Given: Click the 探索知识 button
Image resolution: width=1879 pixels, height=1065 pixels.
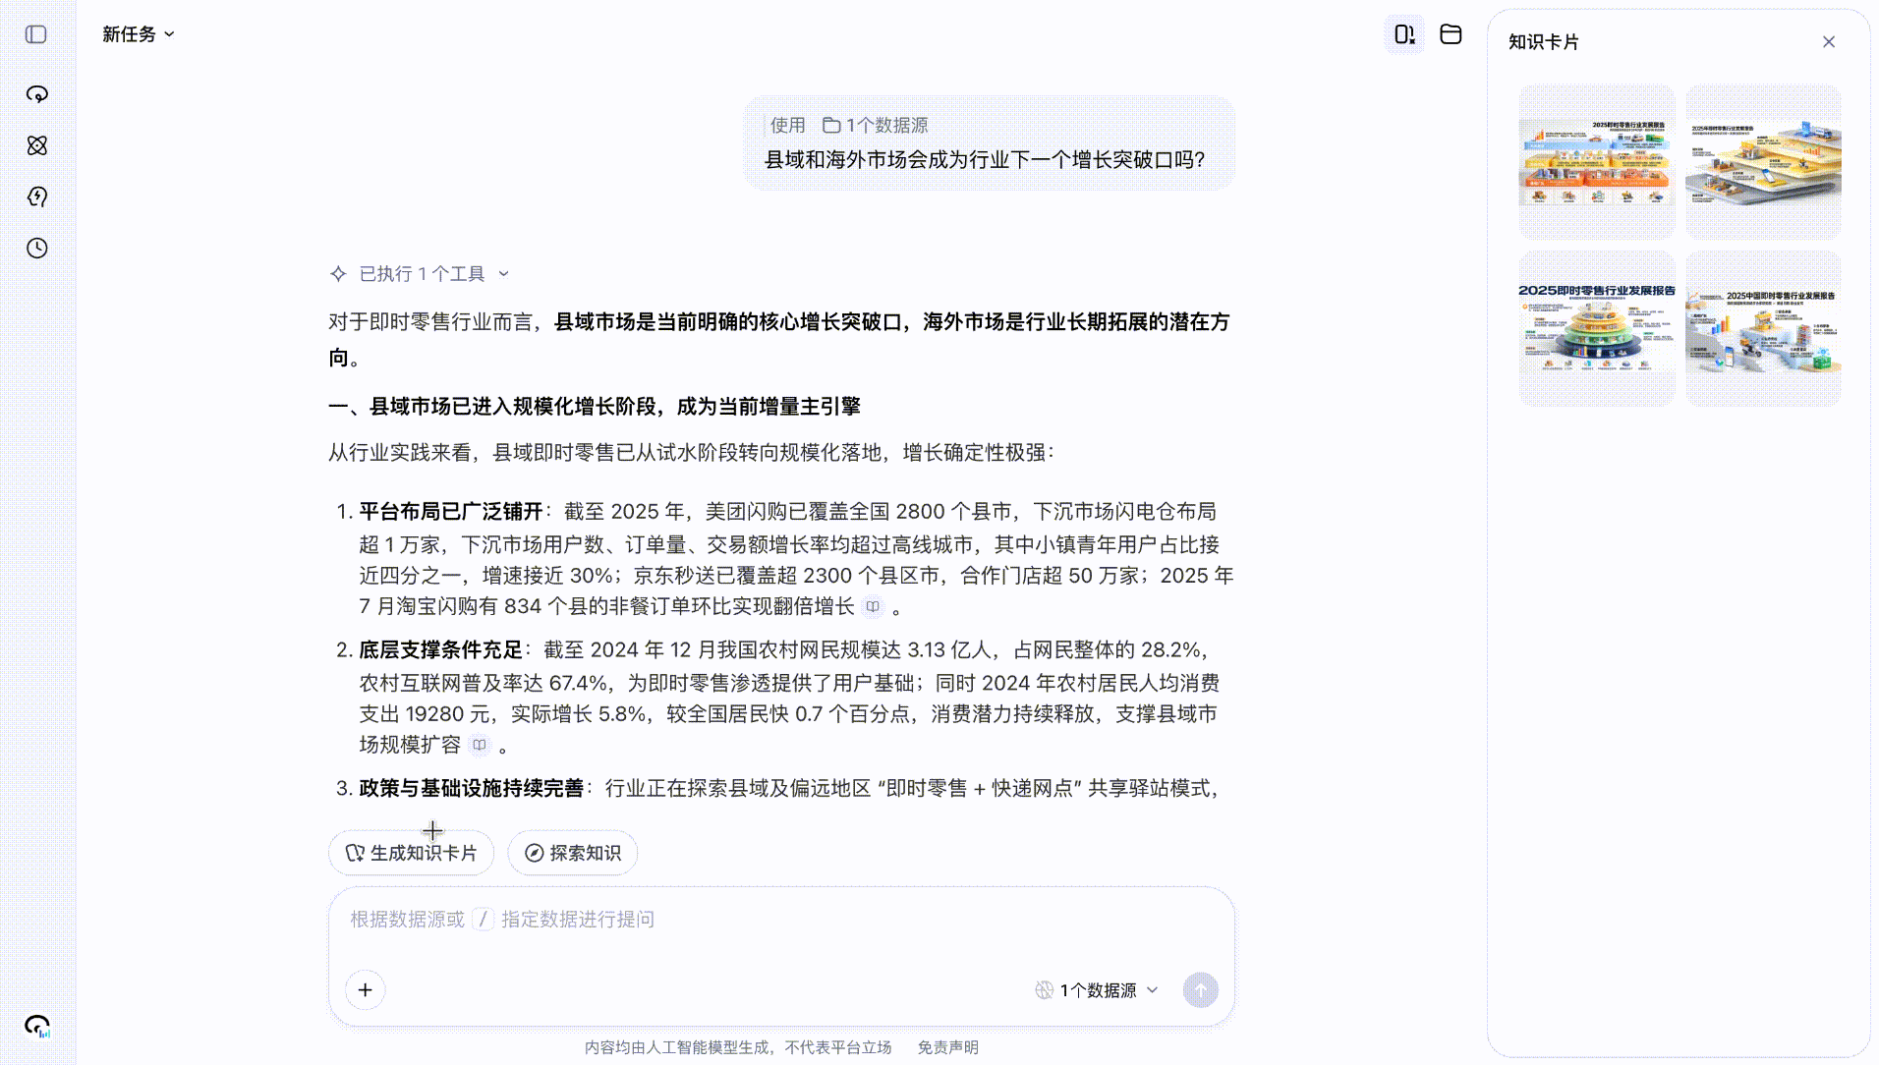Looking at the screenshot, I should coord(572,853).
